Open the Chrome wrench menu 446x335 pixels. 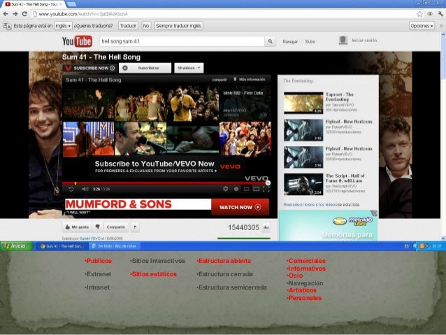click(440, 14)
